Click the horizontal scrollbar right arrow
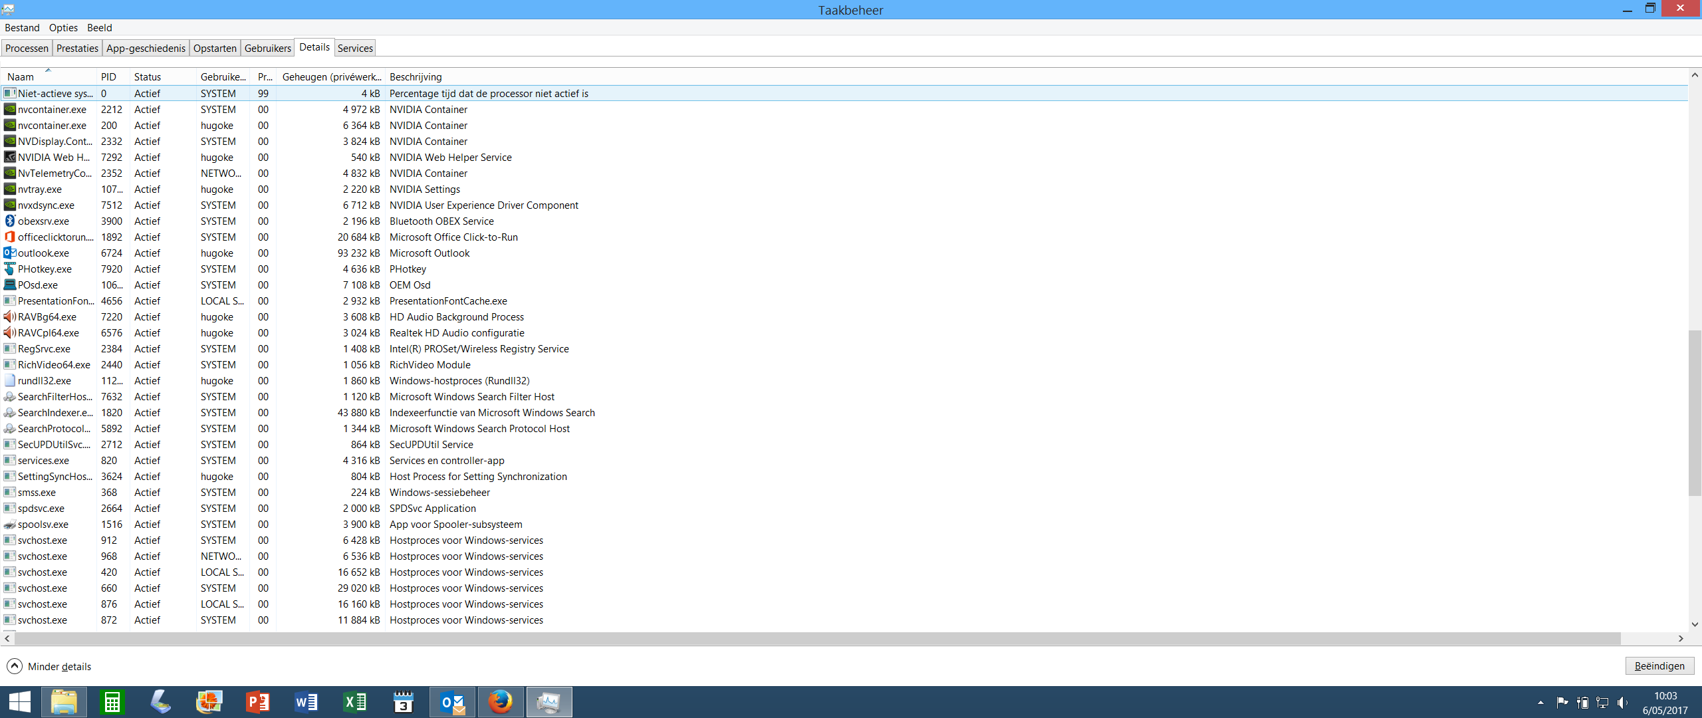Viewport: 1702px width, 718px height. point(1681,638)
